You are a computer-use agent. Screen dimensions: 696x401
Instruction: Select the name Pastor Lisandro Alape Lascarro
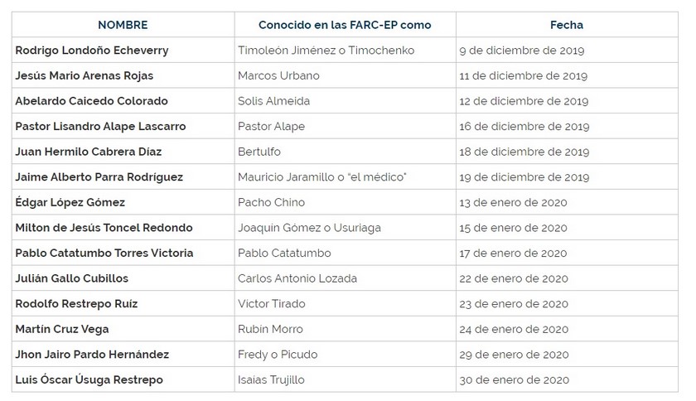pyautogui.click(x=100, y=127)
